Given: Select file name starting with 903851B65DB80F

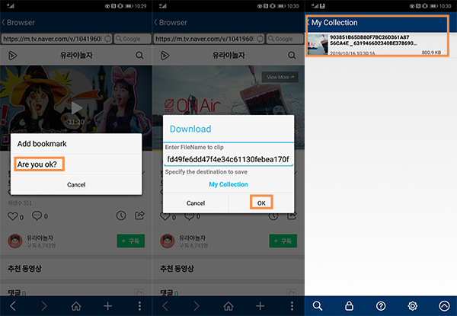Looking at the screenshot, I should [373, 40].
